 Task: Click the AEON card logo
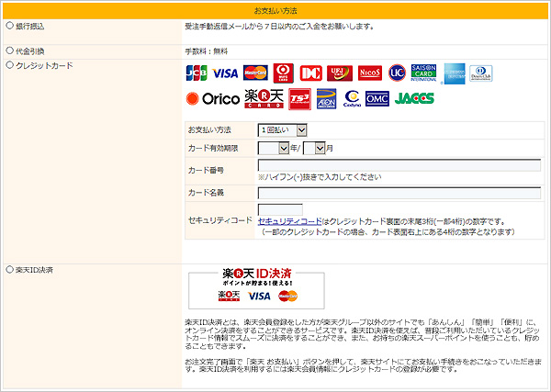coord(326,99)
